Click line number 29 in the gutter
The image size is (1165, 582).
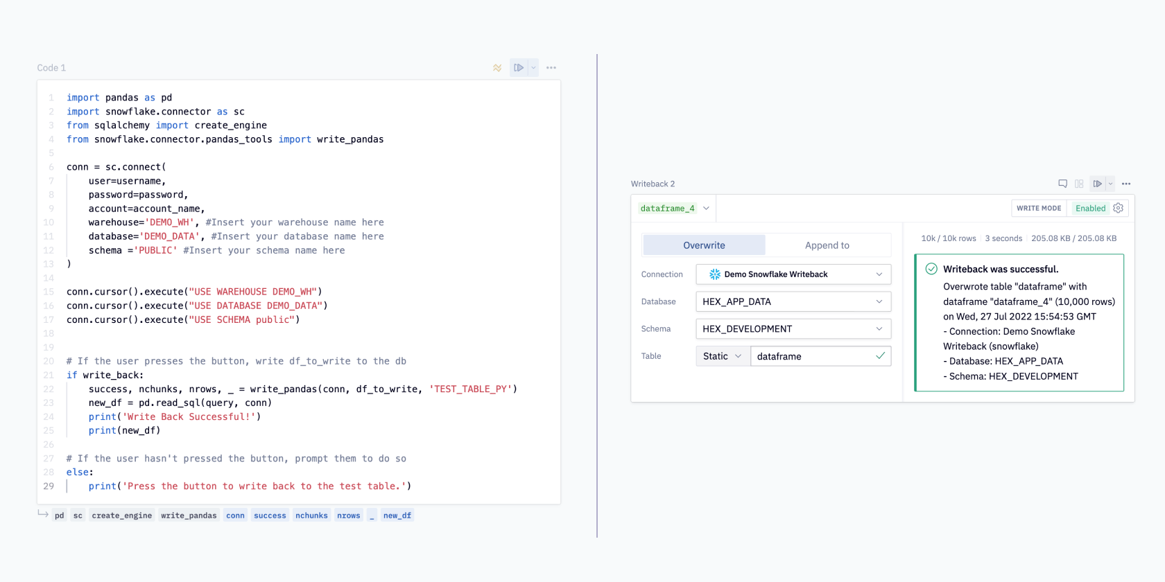click(49, 486)
